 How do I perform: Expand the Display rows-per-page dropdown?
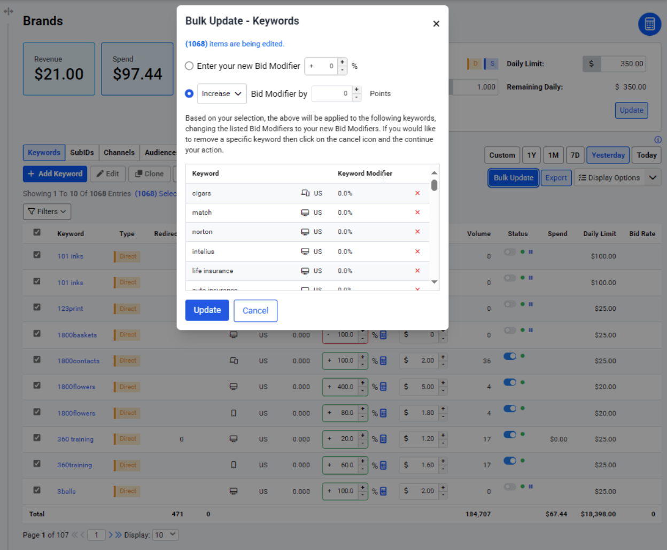[165, 535]
